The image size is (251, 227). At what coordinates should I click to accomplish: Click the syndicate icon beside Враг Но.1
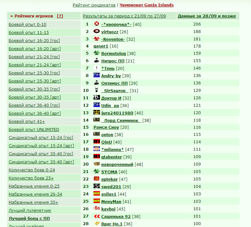point(96,223)
